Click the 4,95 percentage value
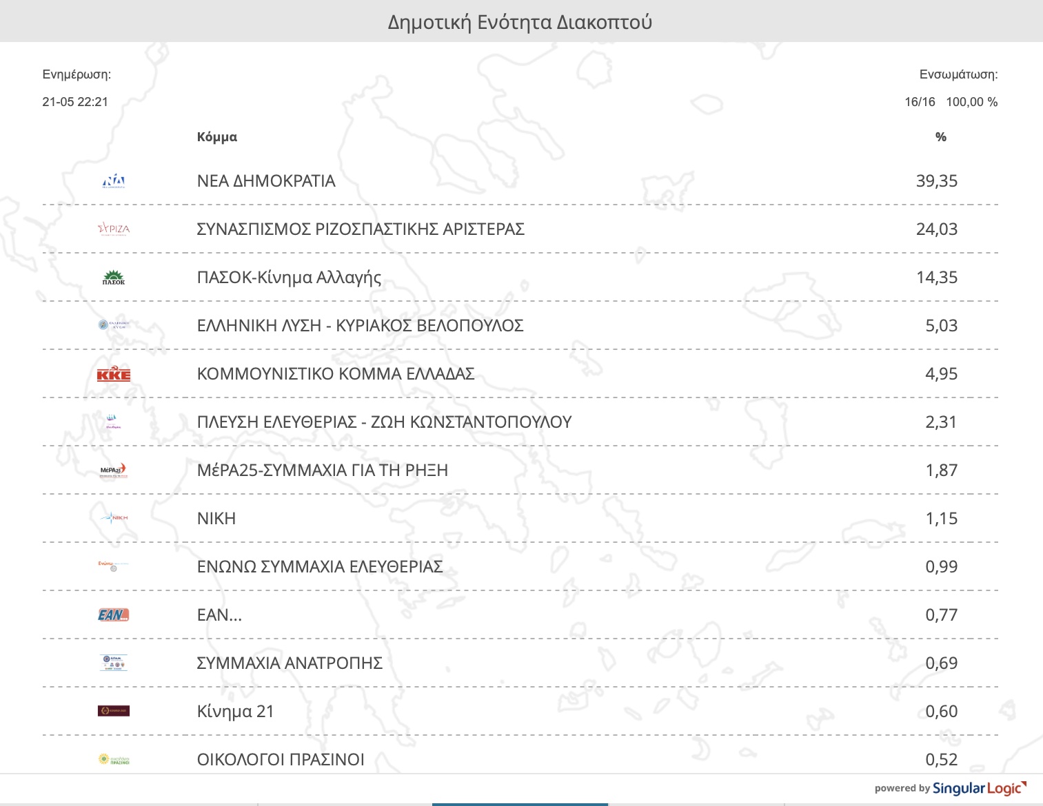This screenshot has width=1043, height=806. (x=942, y=374)
